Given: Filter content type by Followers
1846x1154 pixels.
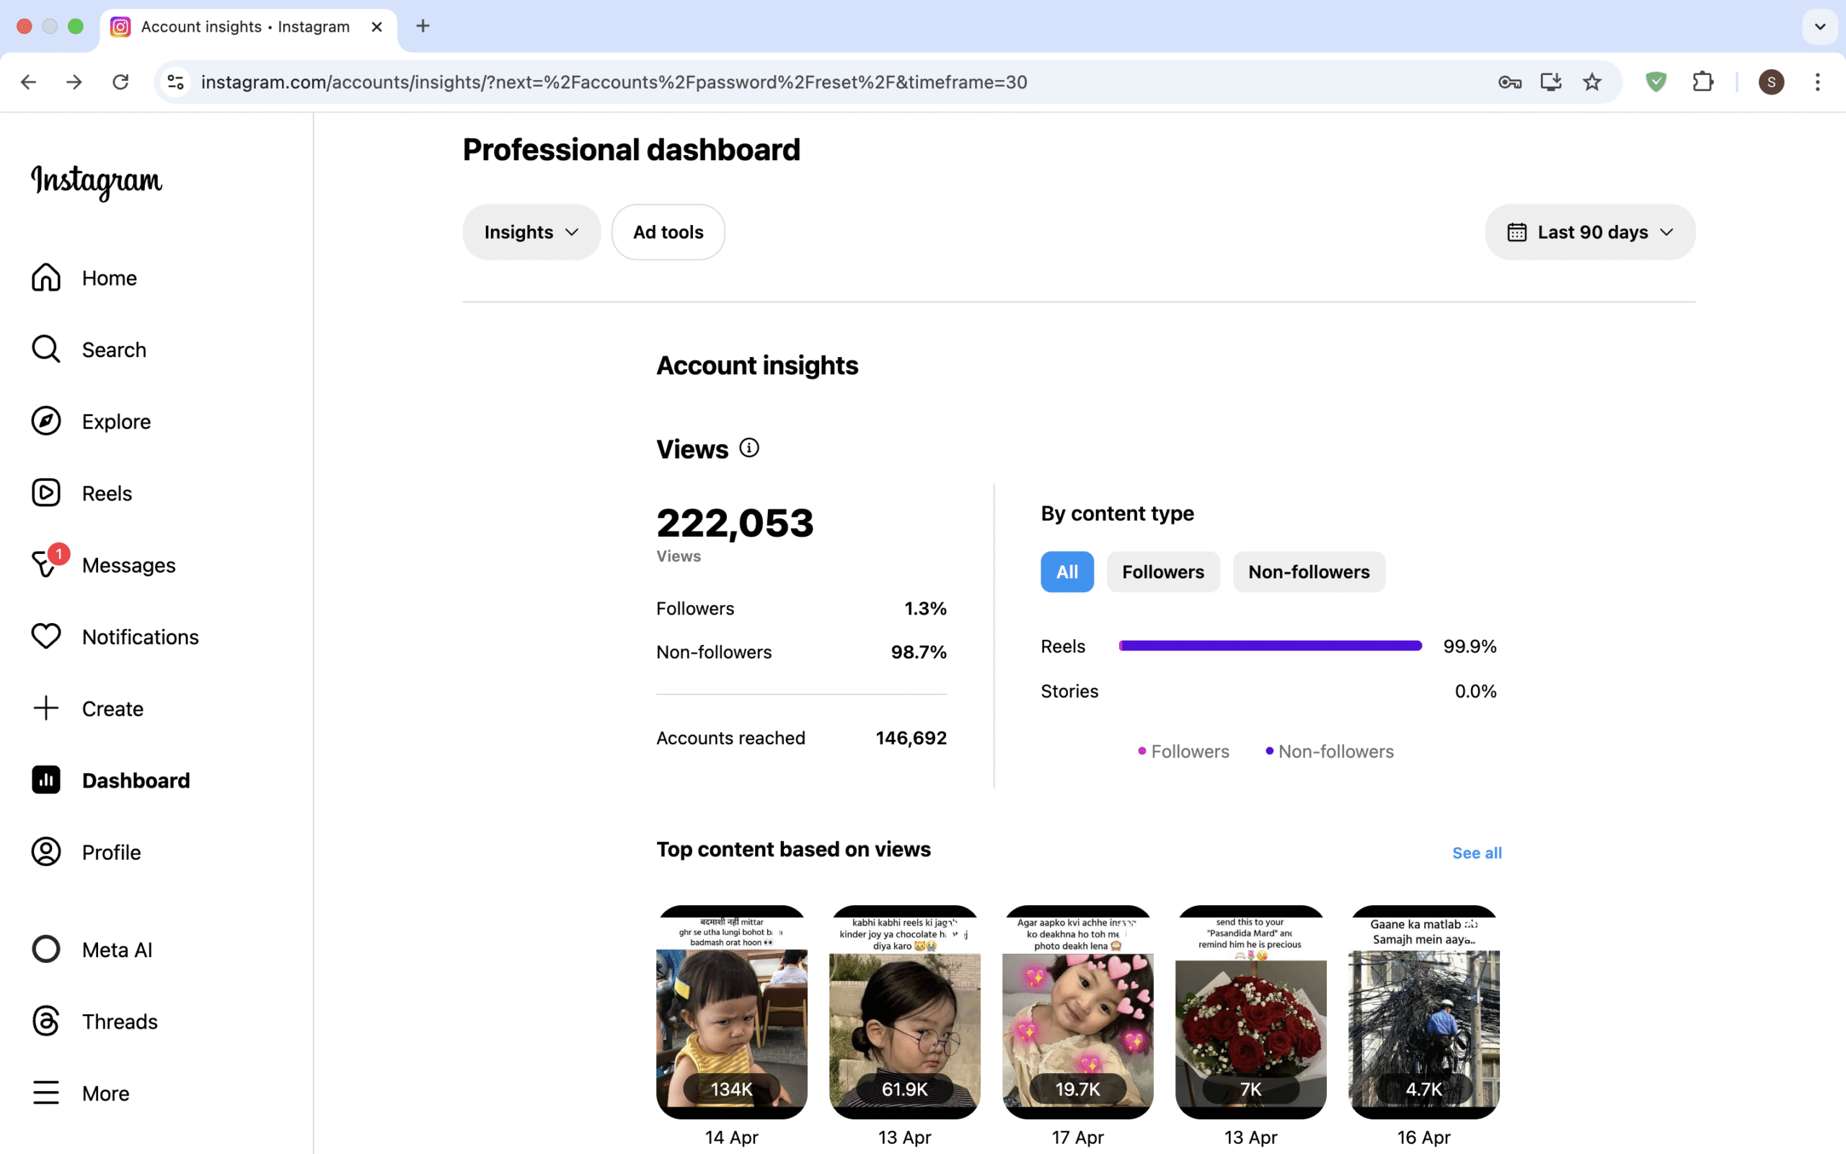Looking at the screenshot, I should [1162, 572].
